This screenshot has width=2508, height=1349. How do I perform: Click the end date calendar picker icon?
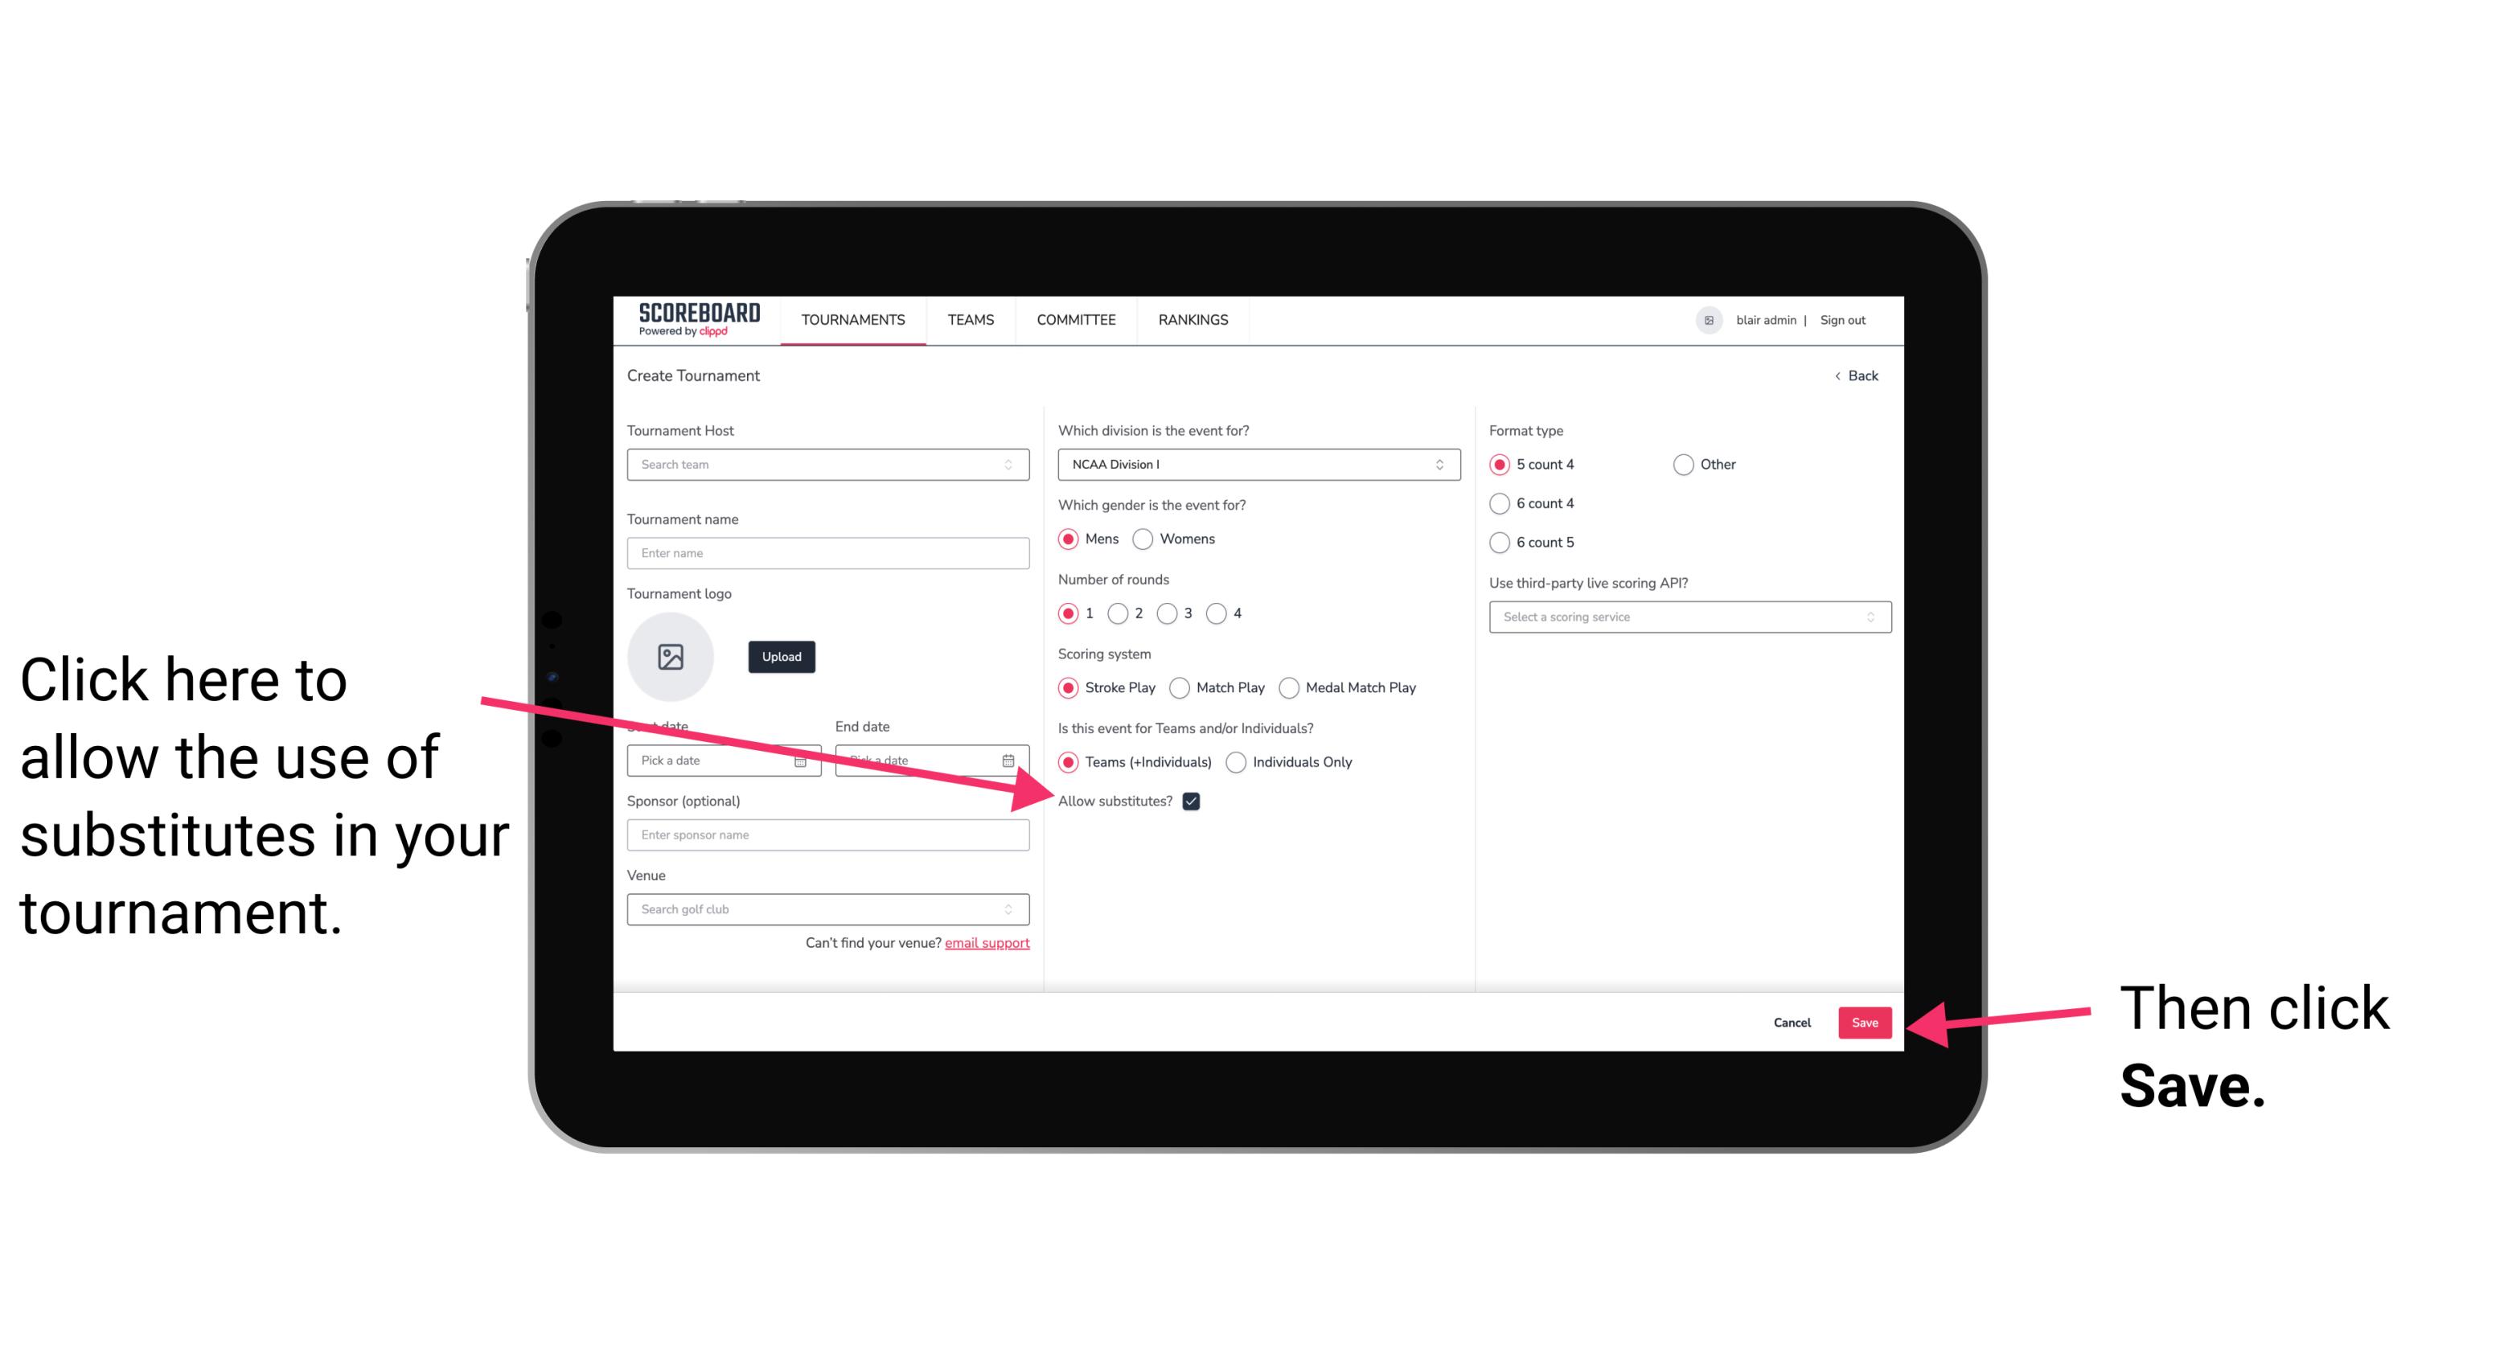(1013, 759)
